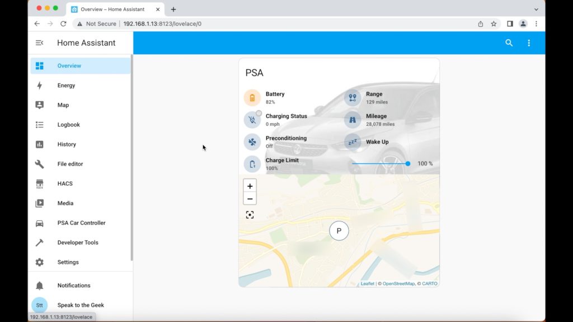The image size is (573, 322).
Task: Reload the current page
Action: tap(63, 23)
